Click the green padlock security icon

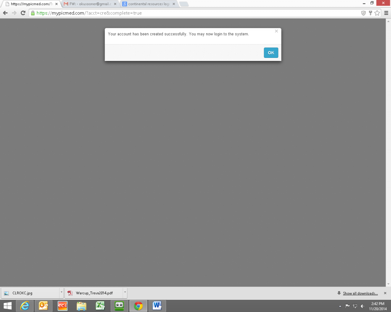[x=33, y=13]
